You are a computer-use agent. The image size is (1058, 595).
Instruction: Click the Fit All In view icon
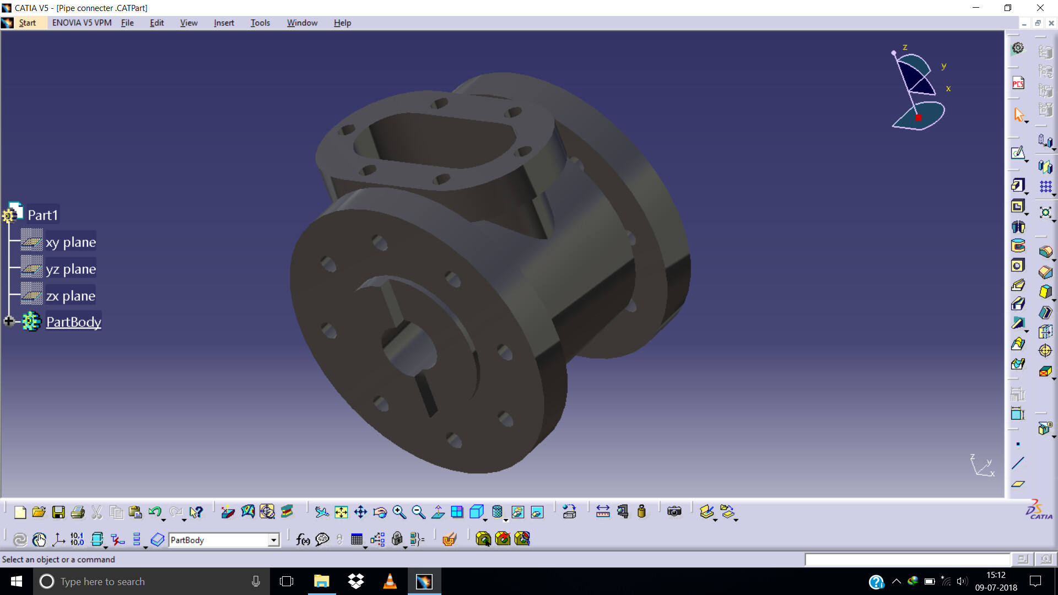tap(341, 512)
